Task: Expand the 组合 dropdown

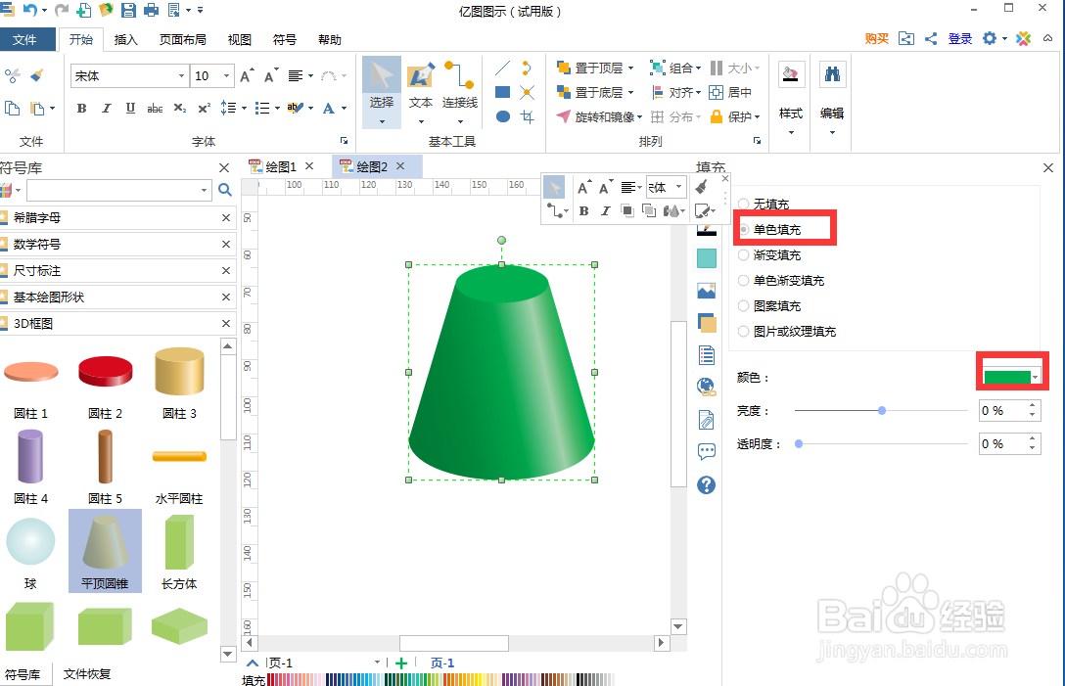Action: (698, 68)
